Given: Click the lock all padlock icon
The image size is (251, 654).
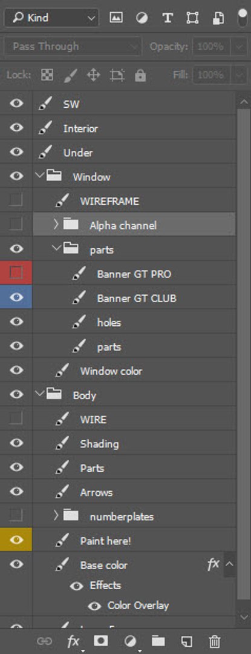Looking at the screenshot, I should (140, 76).
